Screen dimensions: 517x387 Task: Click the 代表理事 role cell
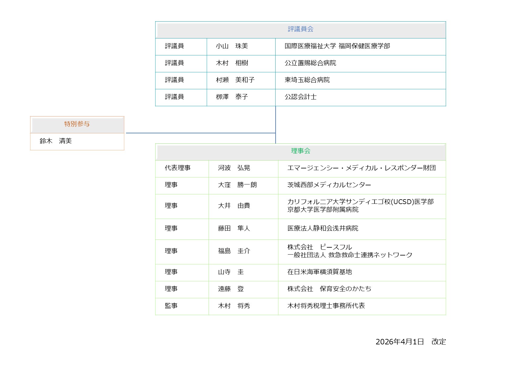pos(177,168)
